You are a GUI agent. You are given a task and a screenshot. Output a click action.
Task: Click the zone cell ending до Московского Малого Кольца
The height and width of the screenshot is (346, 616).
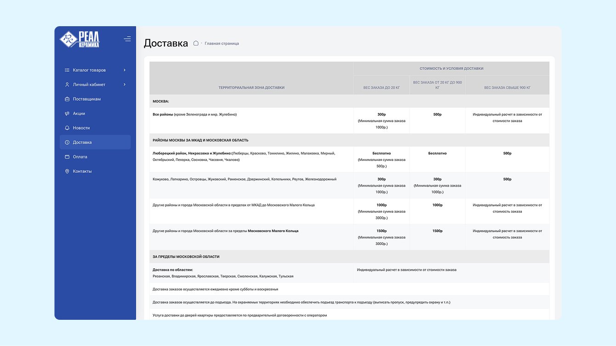251,211
